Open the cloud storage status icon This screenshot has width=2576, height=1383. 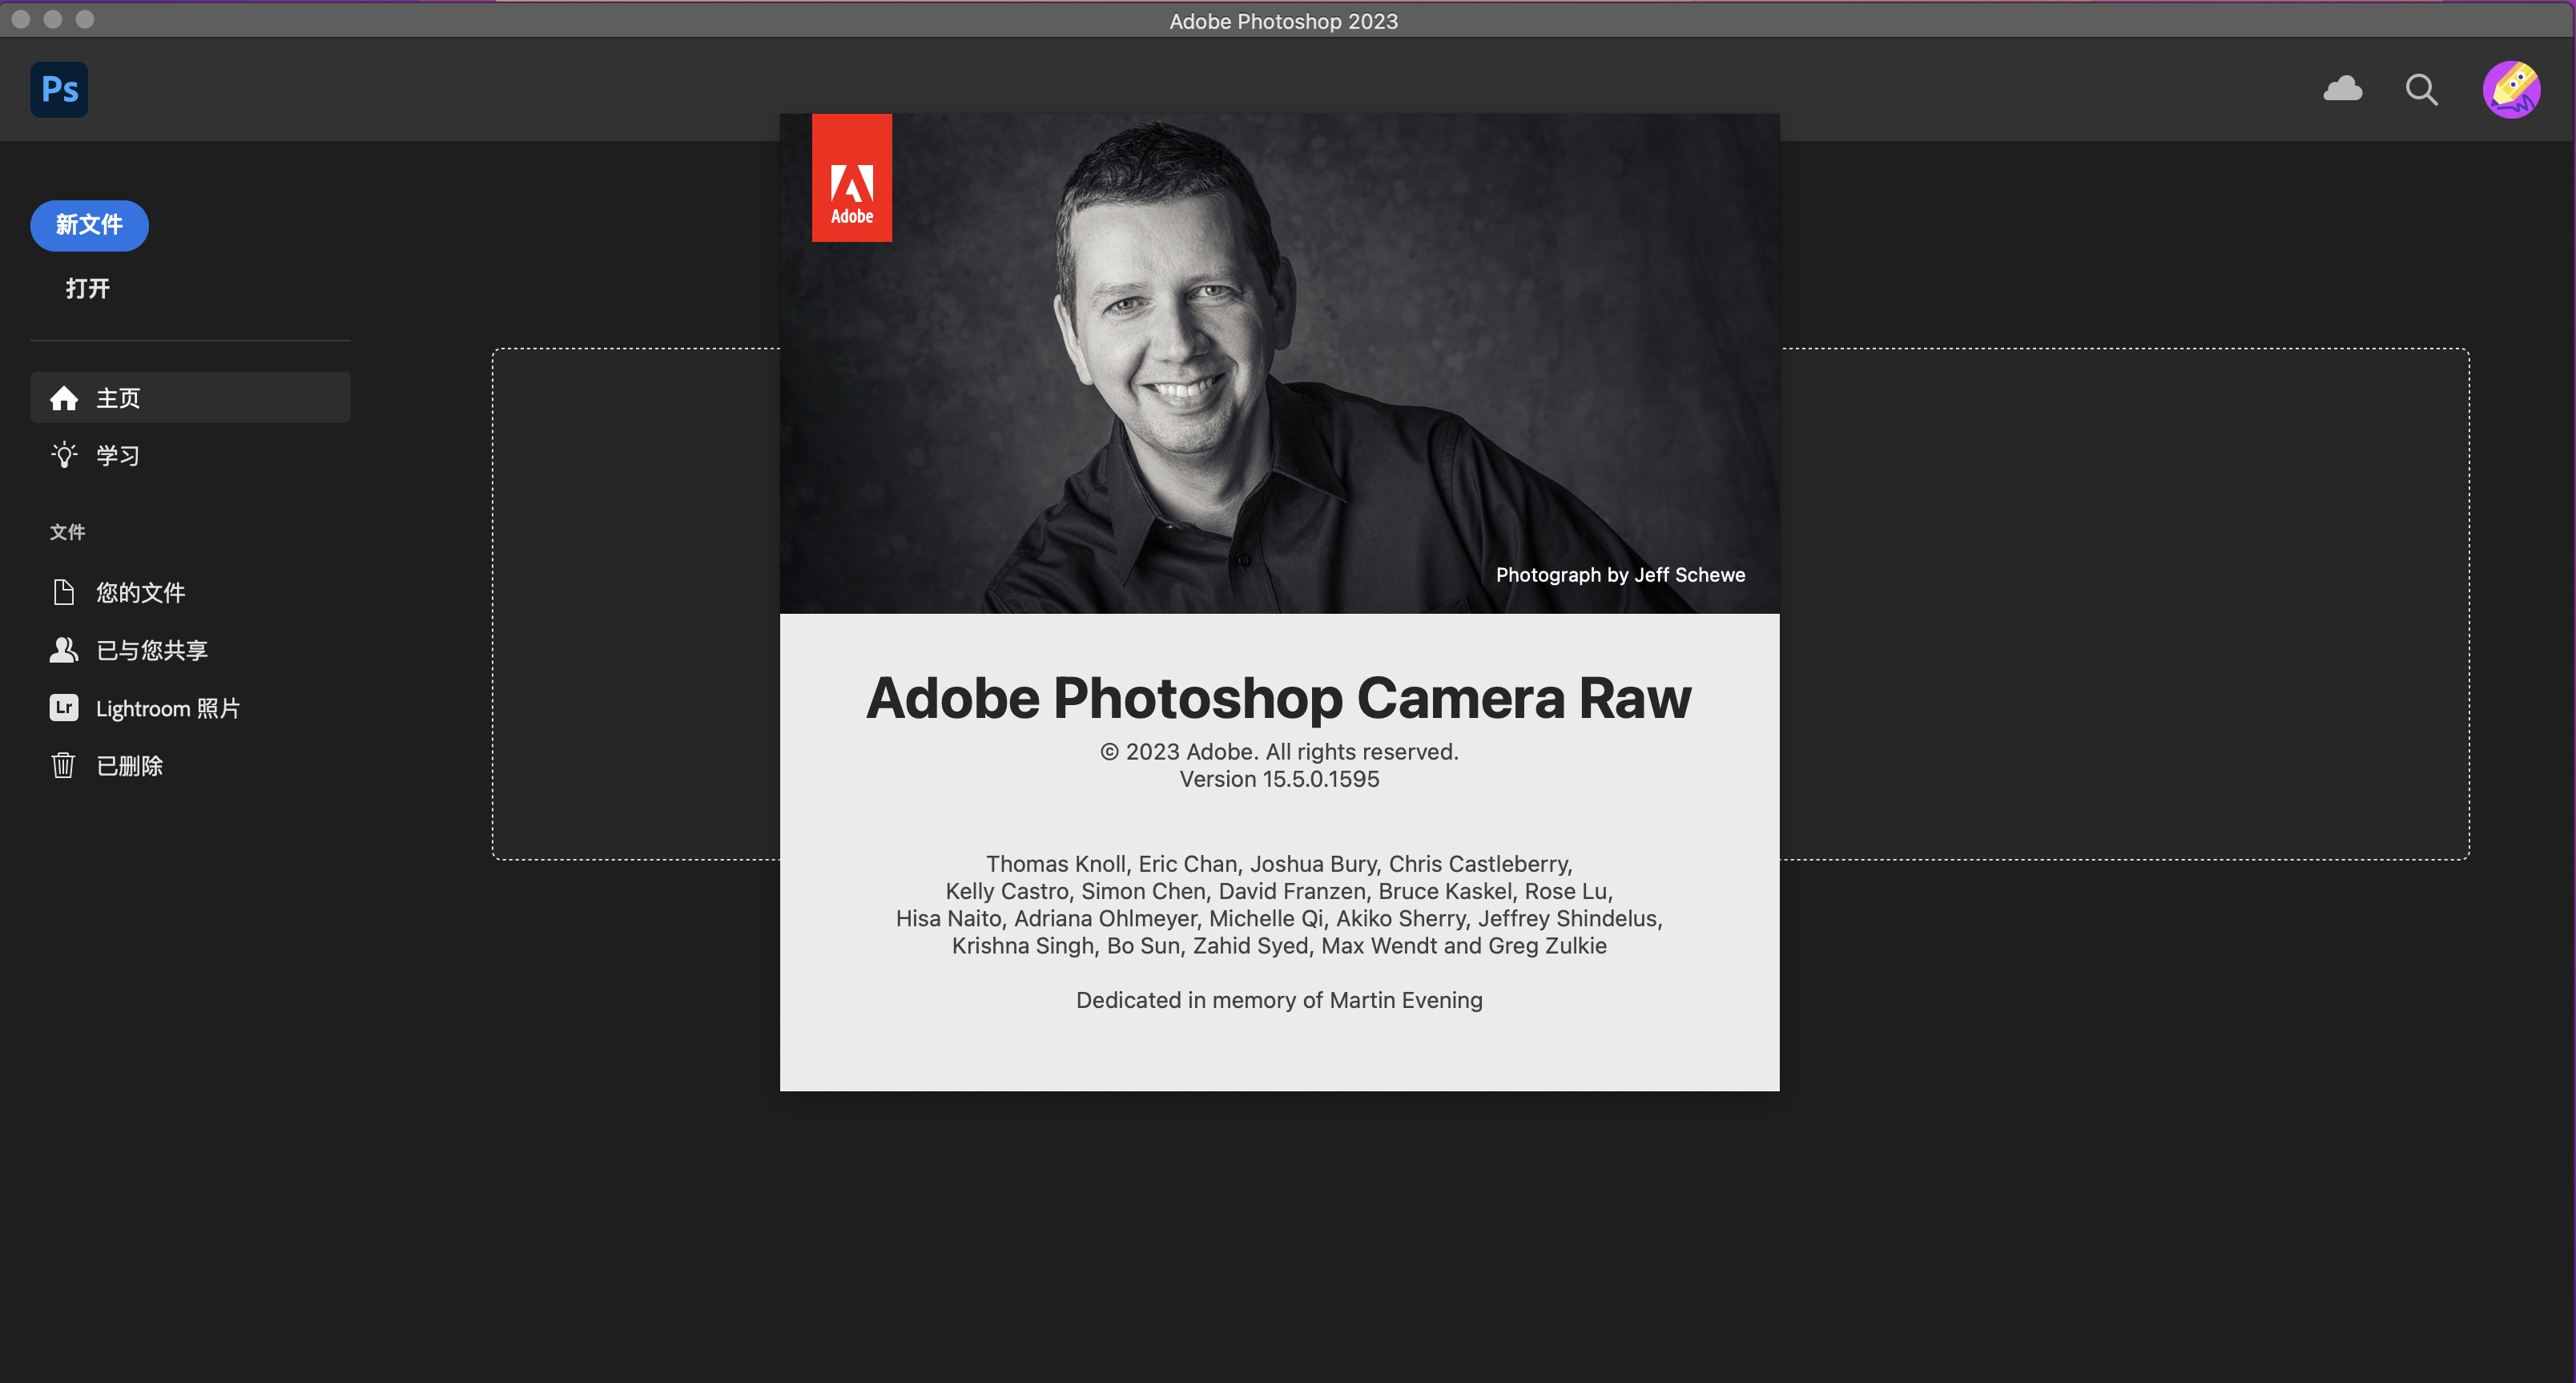click(2342, 90)
